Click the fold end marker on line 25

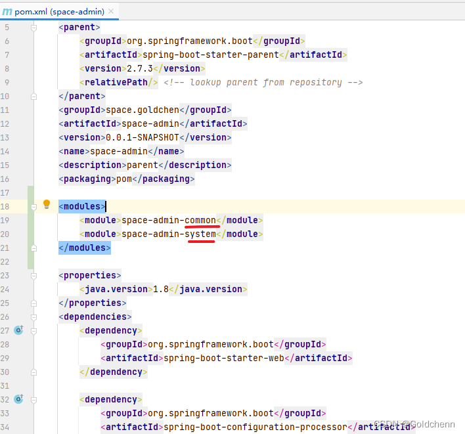33,303
